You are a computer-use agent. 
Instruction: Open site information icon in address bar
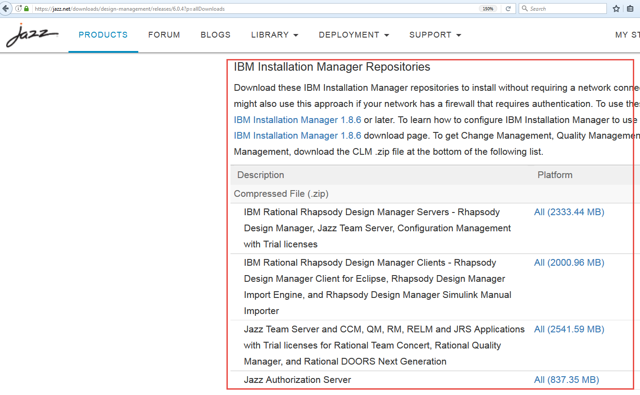18,8
